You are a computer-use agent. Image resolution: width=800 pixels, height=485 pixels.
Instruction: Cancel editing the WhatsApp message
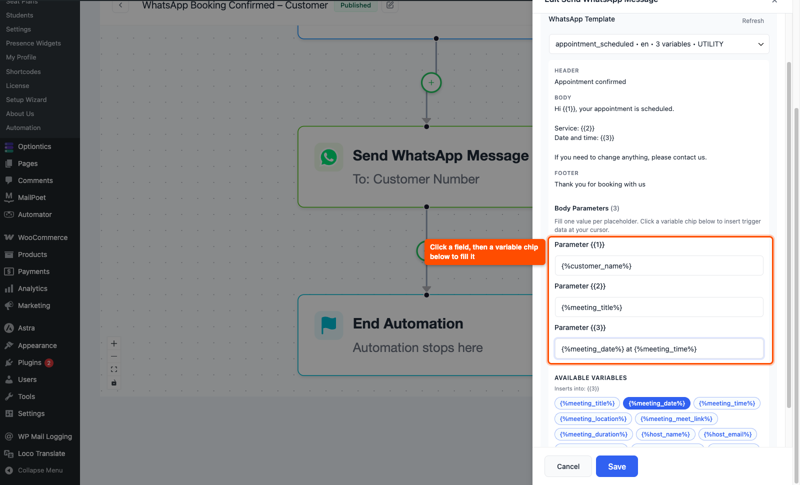[568, 466]
